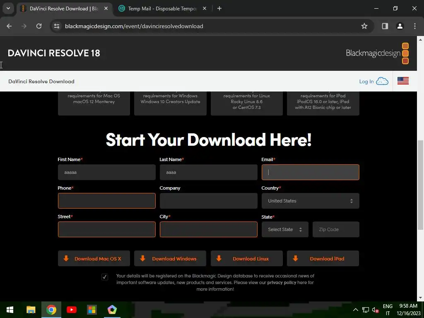Image resolution: width=424 pixels, height=318 pixels.
Task: Go back to previous page
Action: 9,26
